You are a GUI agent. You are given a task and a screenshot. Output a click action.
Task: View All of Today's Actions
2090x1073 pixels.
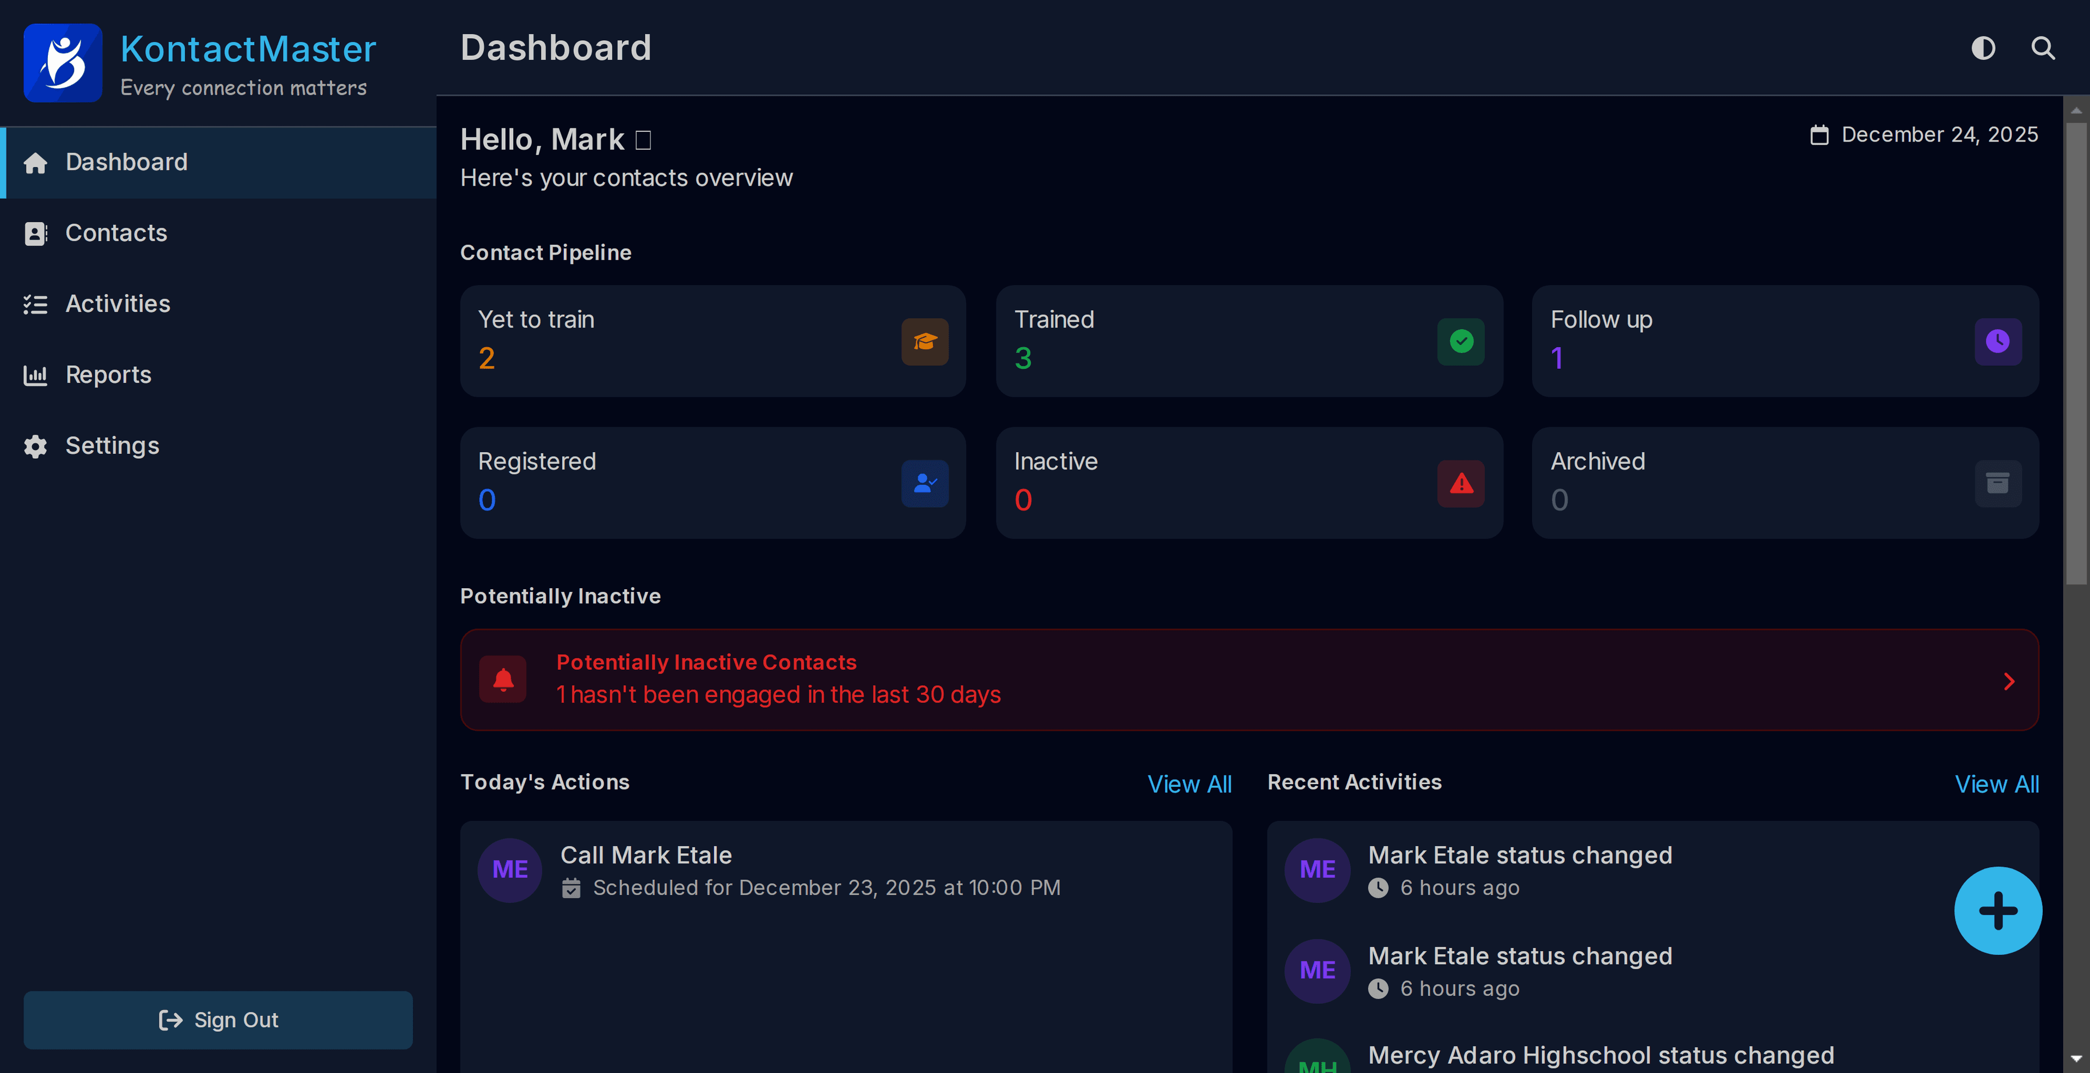click(x=1189, y=784)
